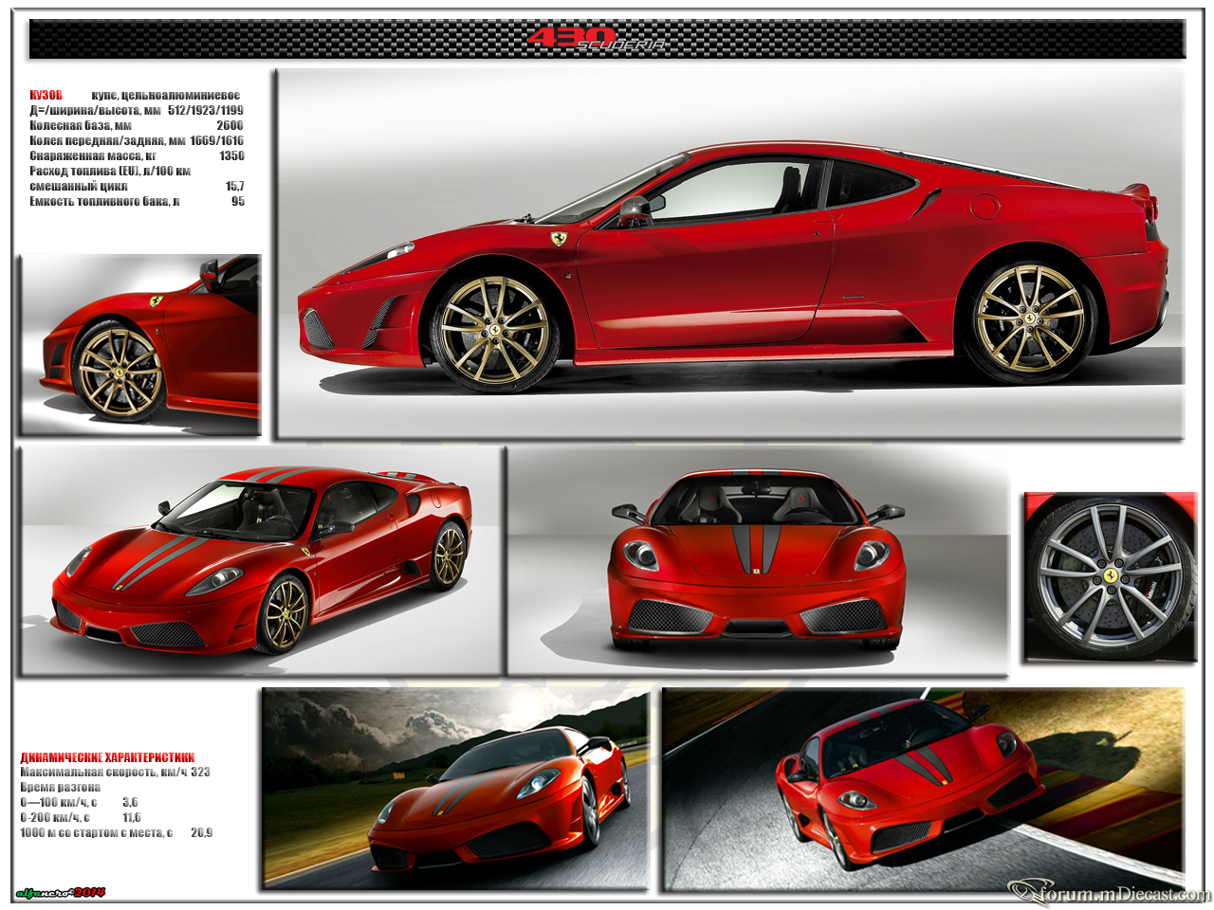Click the silver wheel rim close-up
The height and width of the screenshot is (910, 1214).
1110,576
